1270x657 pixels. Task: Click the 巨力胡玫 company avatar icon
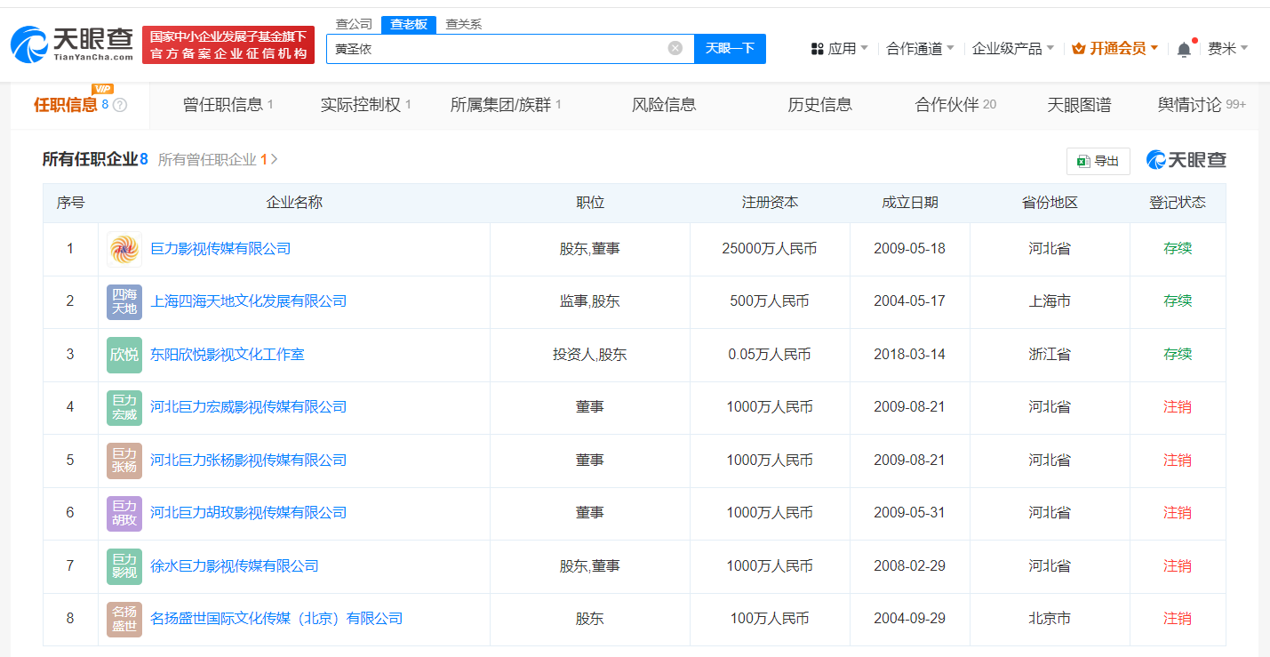pos(124,513)
